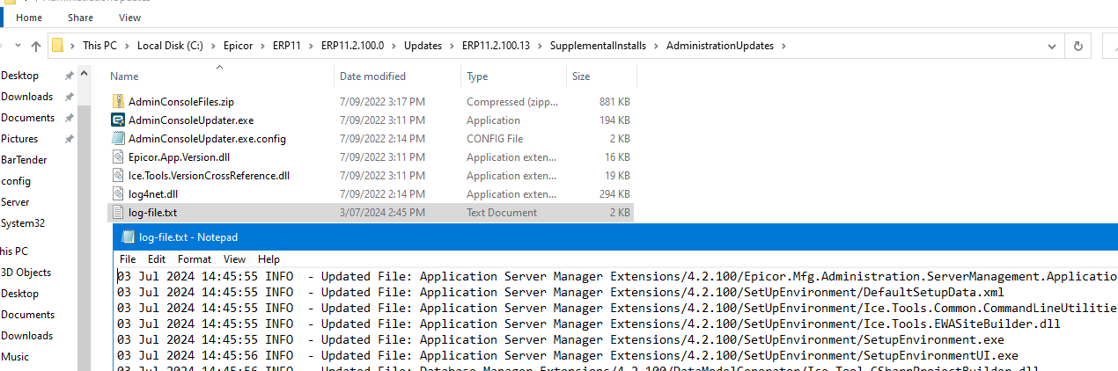This screenshot has width=1118, height=371.
Task: Click folder icon in address bar
Action: click(58, 46)
